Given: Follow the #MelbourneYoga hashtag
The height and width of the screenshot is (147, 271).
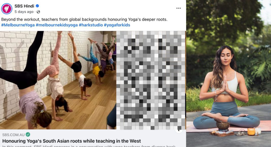Looking at the screenshot, I should pyautogui.click(x=18, y=25).
